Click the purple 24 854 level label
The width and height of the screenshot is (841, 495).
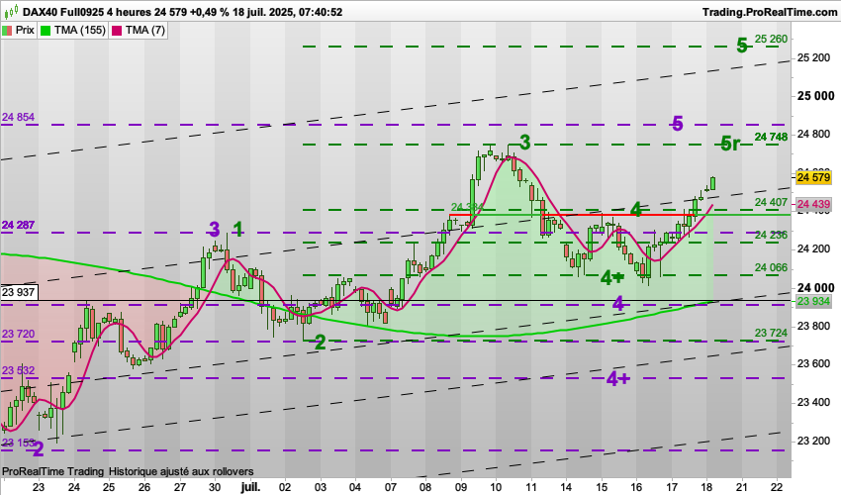(18, 117)
